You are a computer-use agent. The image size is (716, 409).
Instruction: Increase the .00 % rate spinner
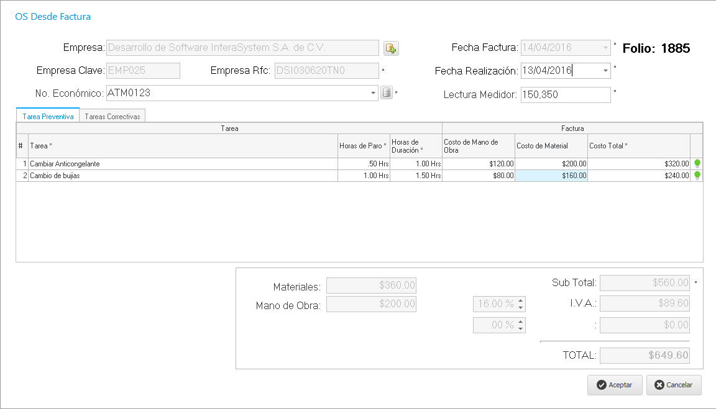click(521, 321)
